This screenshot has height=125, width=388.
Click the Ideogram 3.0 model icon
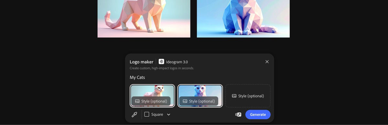click(x=161, y=62)
